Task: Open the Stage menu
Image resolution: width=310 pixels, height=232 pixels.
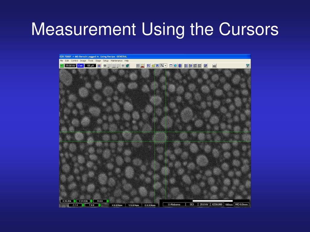Action: 98,61
